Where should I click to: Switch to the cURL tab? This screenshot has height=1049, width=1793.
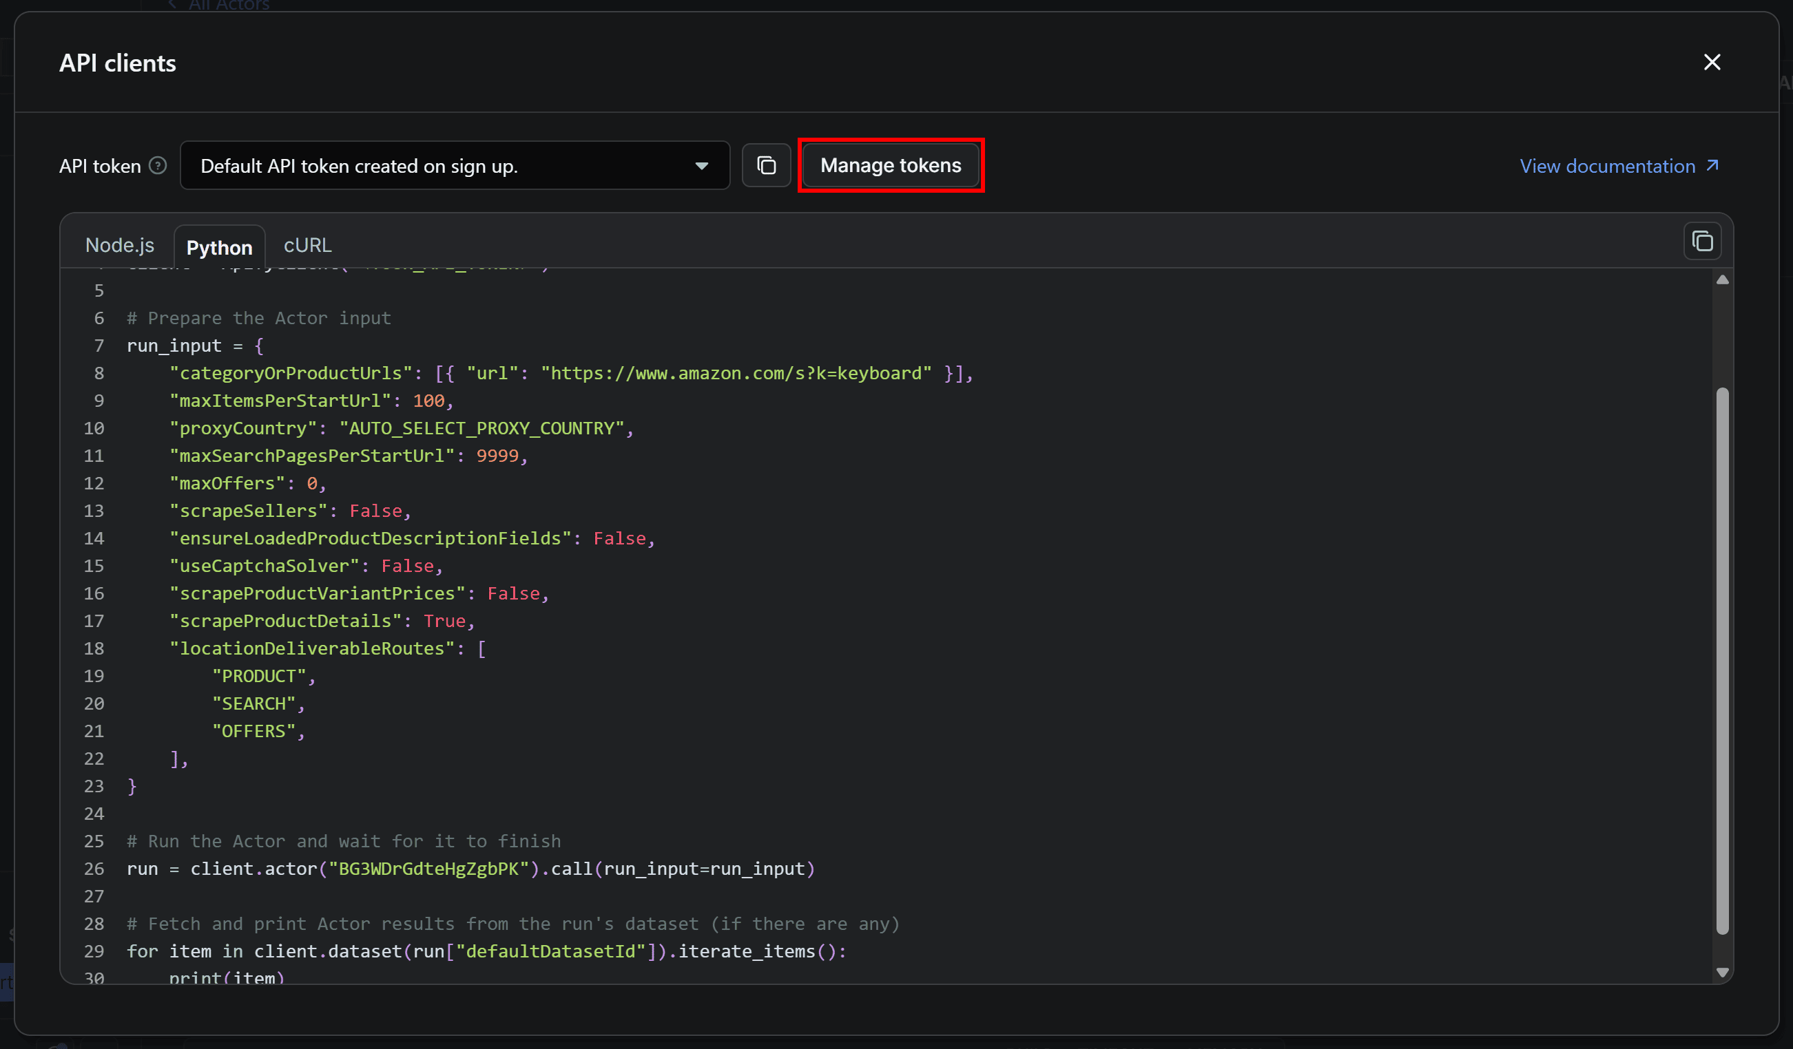coord(307,244)
